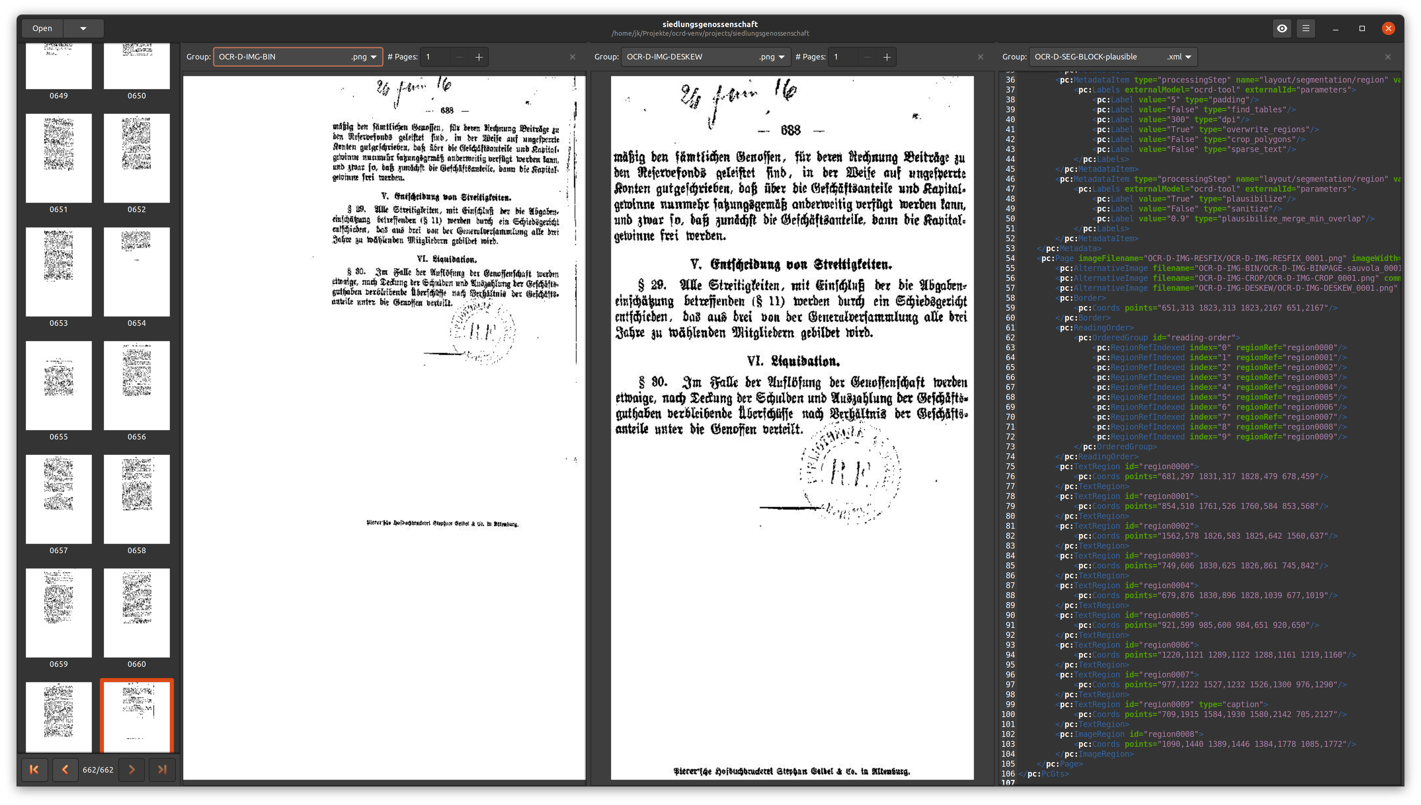This screenshot has height=805, width=1421.
Task: Go to first page navigation icon
Action: point(34,769)
